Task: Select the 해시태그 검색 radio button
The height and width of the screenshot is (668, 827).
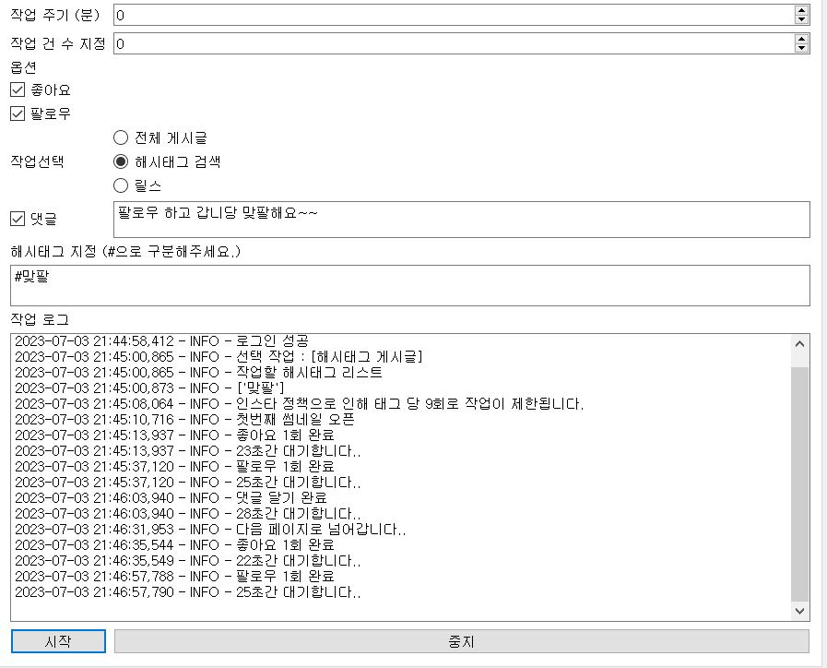Action: (x=121, y=161)
